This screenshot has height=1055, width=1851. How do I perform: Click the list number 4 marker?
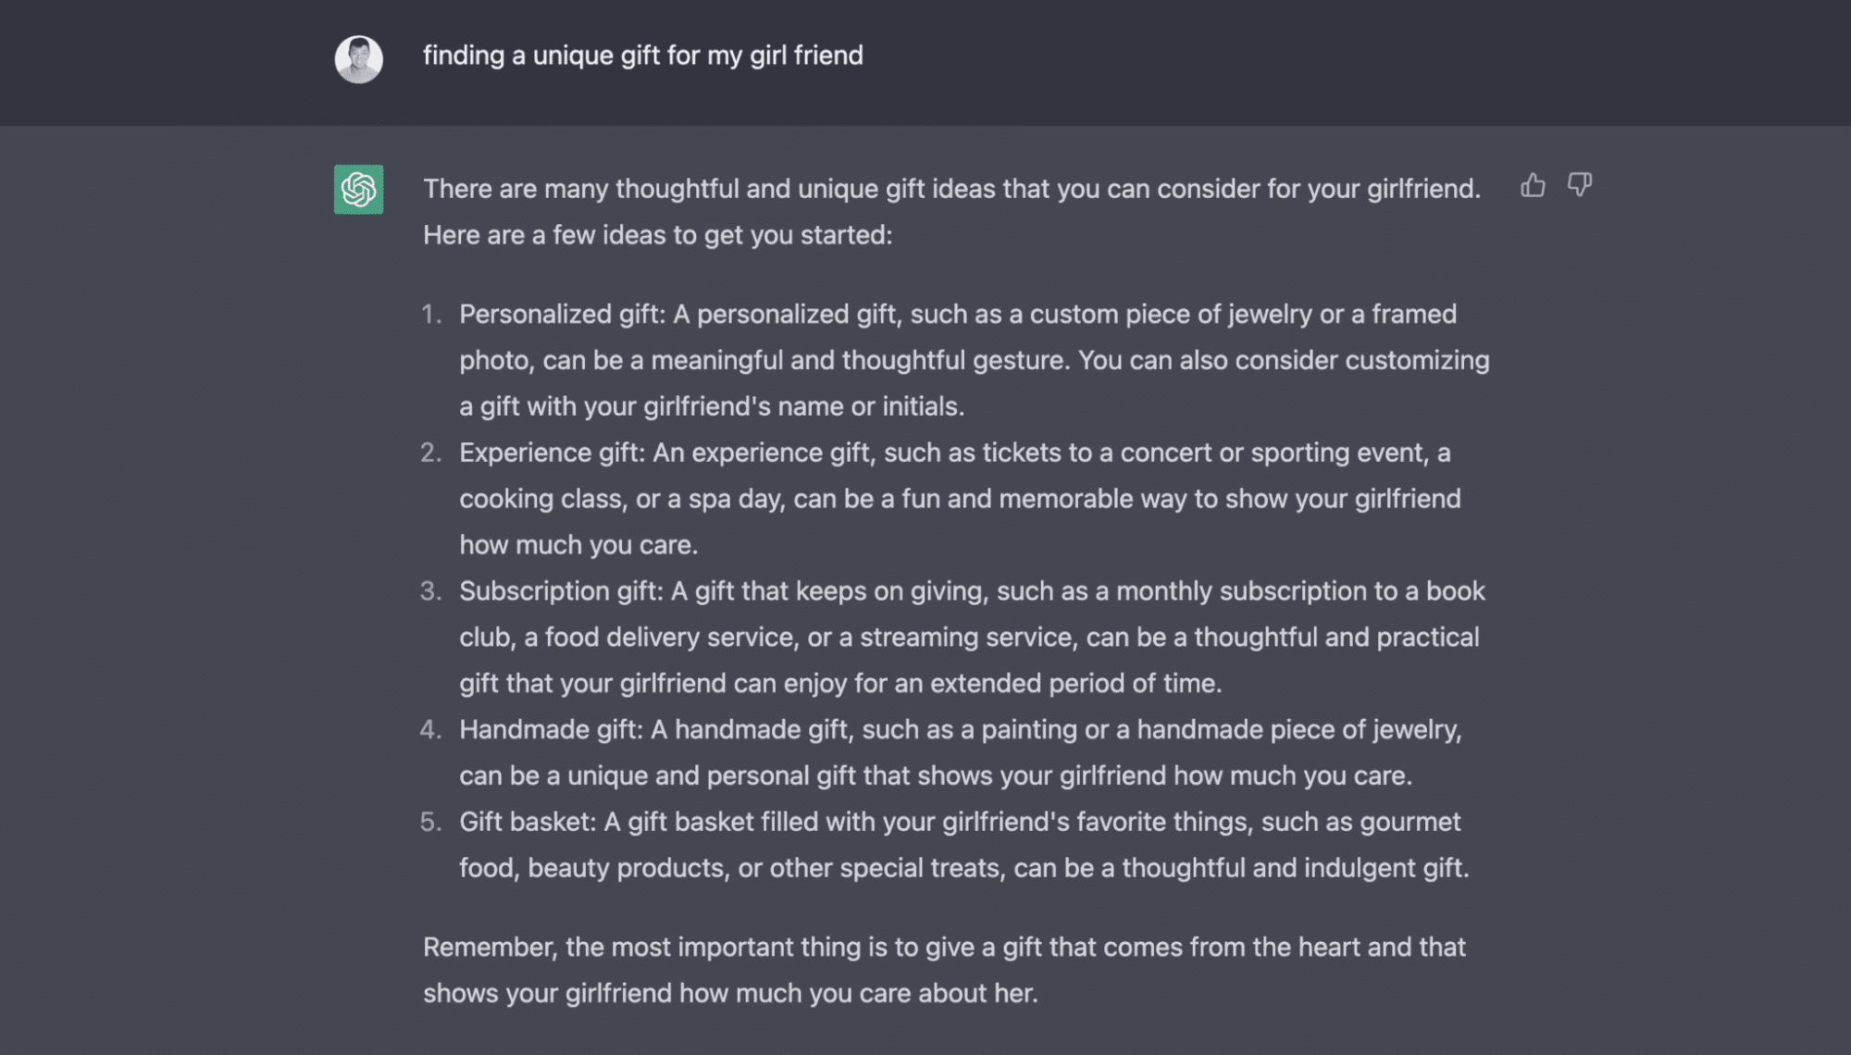coord(431,730)
